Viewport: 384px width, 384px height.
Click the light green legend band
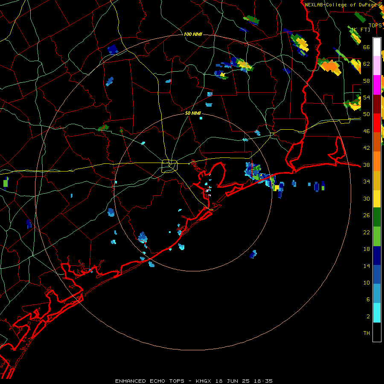[377, 236]
